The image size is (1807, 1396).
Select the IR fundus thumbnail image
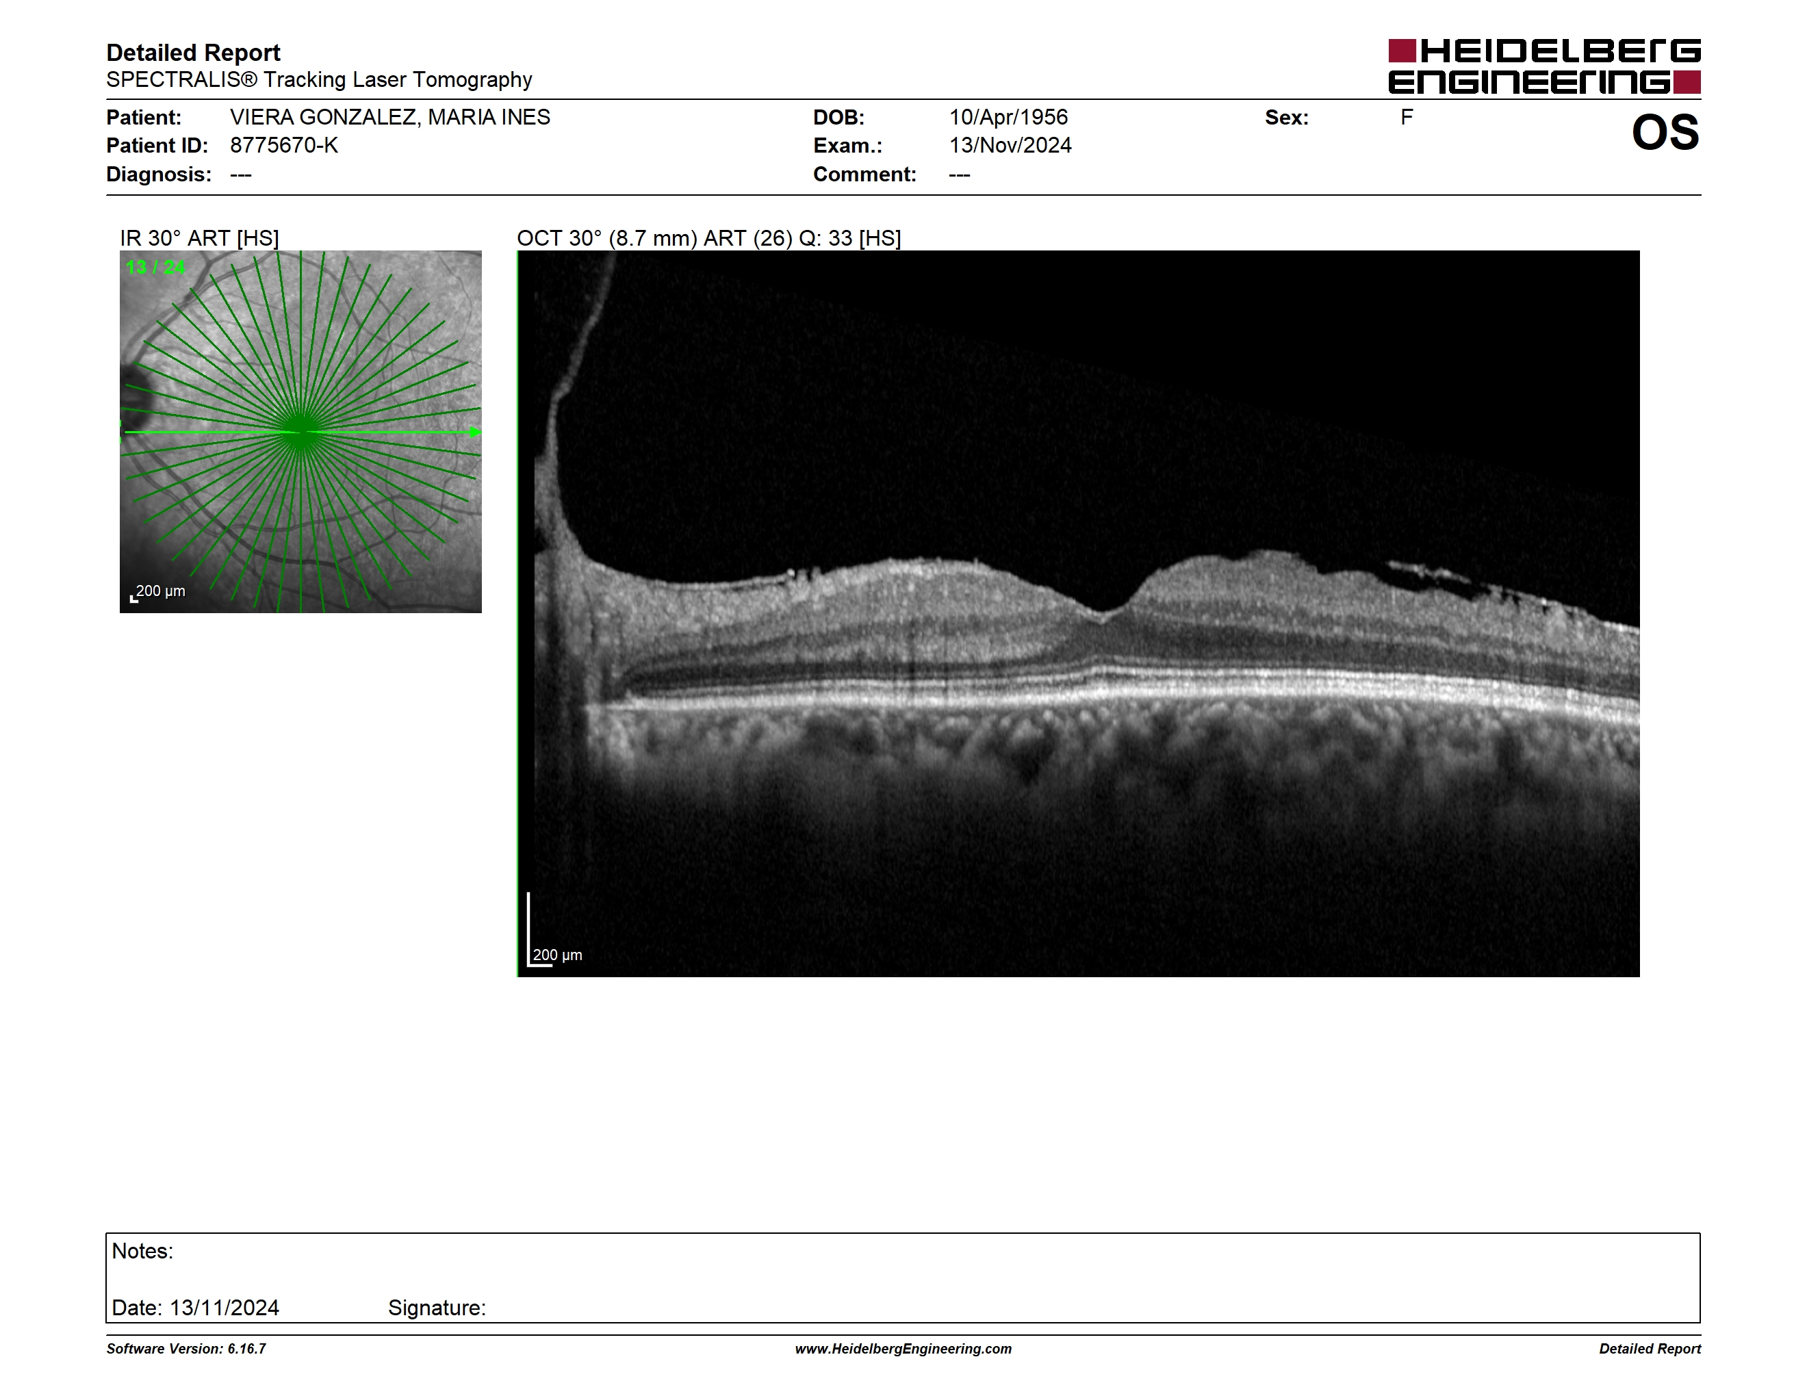(300, 432)
